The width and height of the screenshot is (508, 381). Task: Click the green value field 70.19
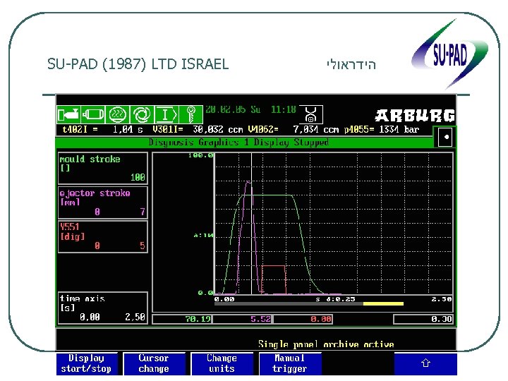182,319
